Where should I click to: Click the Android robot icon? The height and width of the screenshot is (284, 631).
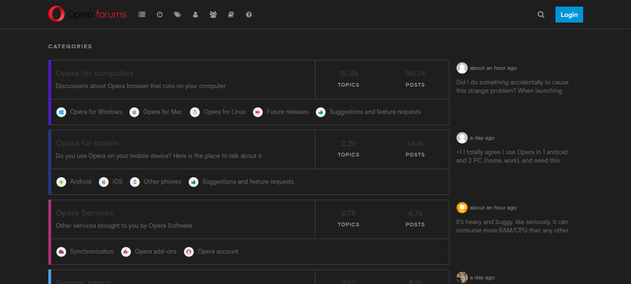click(61, 182)
